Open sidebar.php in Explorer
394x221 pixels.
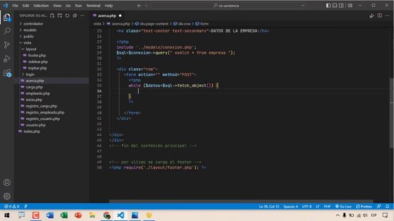coord(38,61)
